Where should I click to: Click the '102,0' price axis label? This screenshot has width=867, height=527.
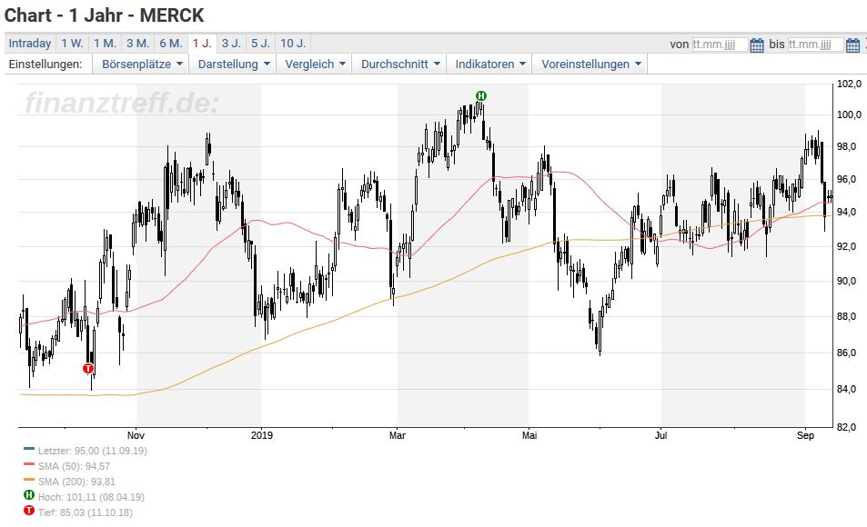tap(850, 84)
